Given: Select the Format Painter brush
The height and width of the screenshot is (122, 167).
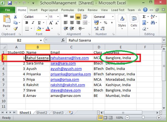Looking at the screenshot, I should pyautogui.click(x=16, y=28).
